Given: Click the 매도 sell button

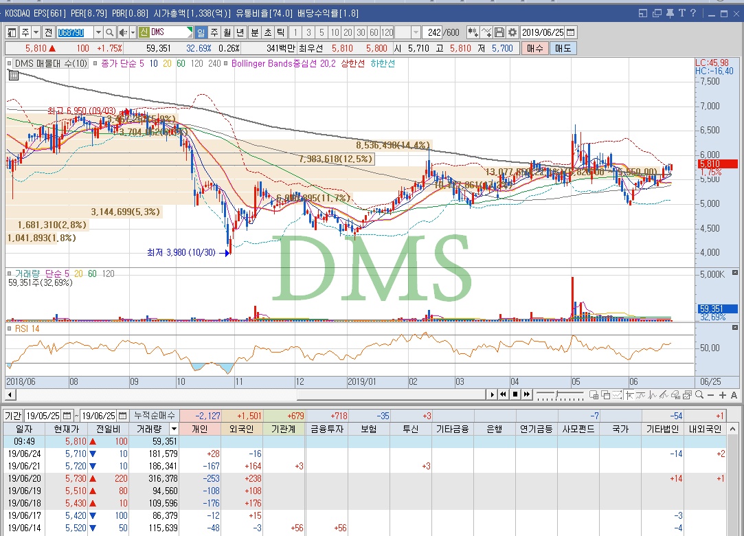Looking at the screenshot, I should pos(563,48).
